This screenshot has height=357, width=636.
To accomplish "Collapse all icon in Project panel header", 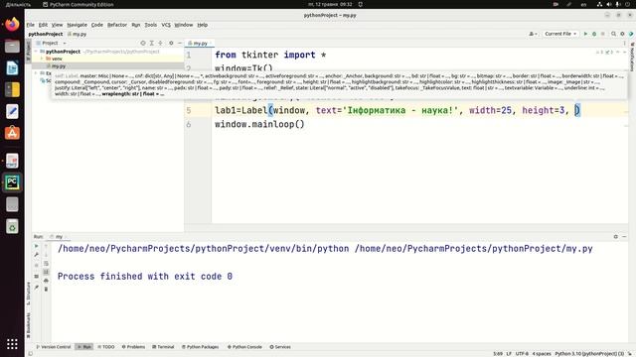I will tap(160, 43).
